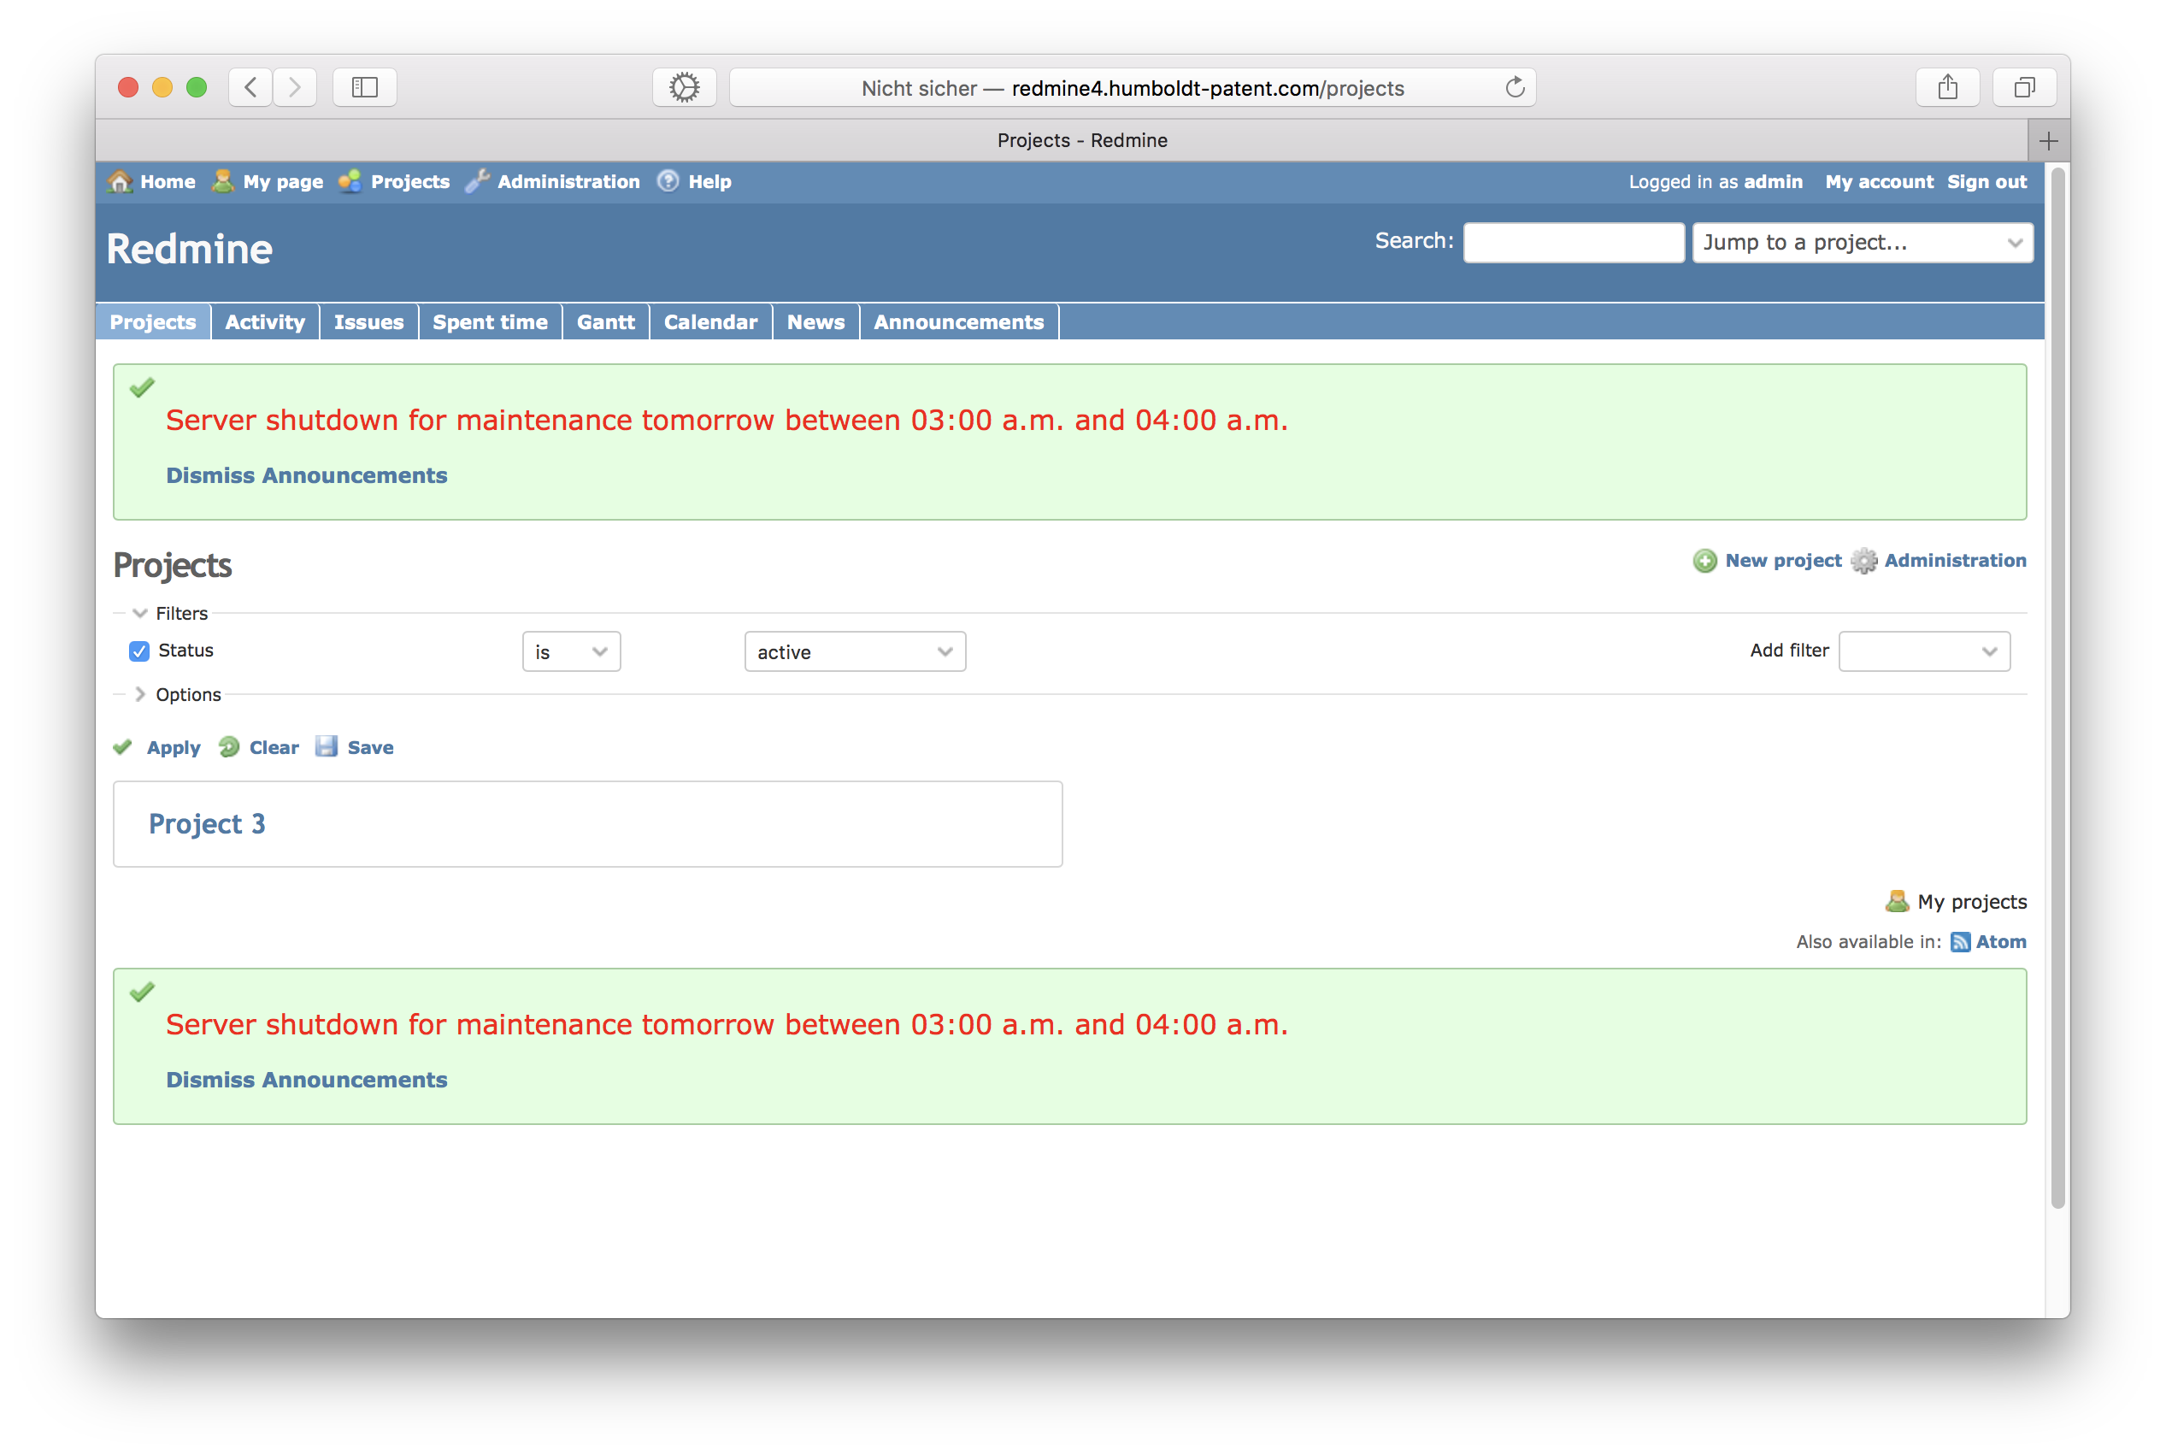Open the 'active' status value dropdown
The image size is (2166, 1455).
pyautogui.click(x=856, y=651)
